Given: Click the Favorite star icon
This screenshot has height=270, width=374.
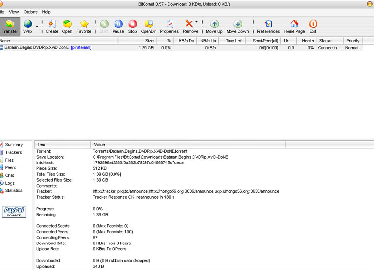Looking at the screenshot, I should (84, 24).
